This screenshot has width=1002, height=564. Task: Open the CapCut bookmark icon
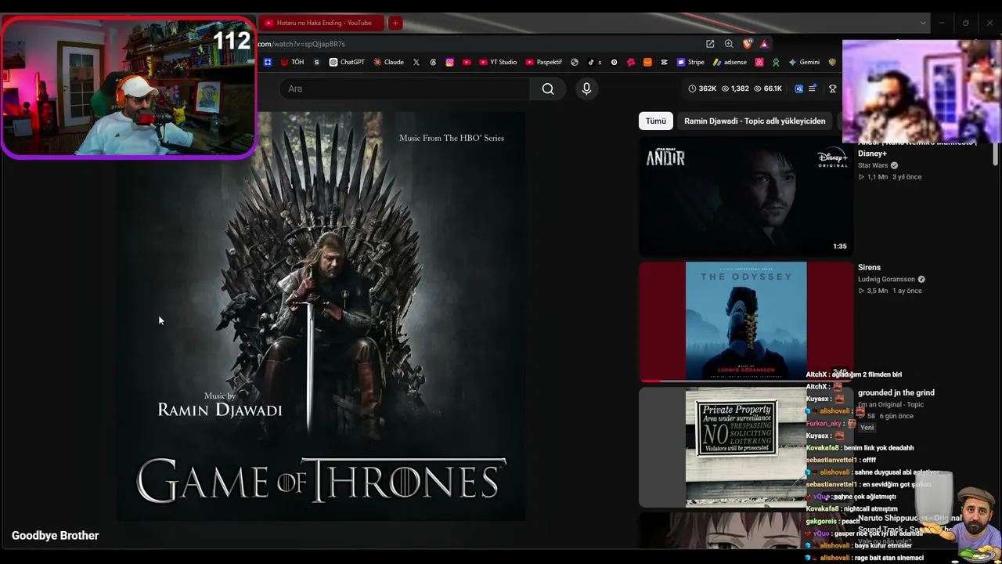[x=664, y=62]
